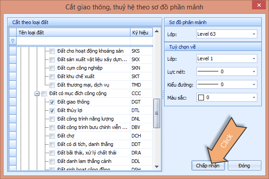269x179 pixels.
Task: Enable the Đất công trình năng lượng checkbox
Action: 52,119
